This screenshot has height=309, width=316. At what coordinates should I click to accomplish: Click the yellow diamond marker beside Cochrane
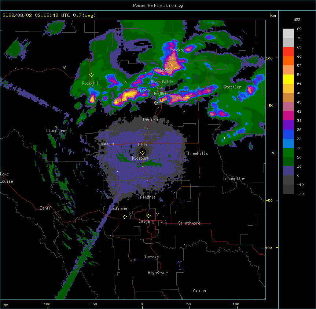pos(125,217)
